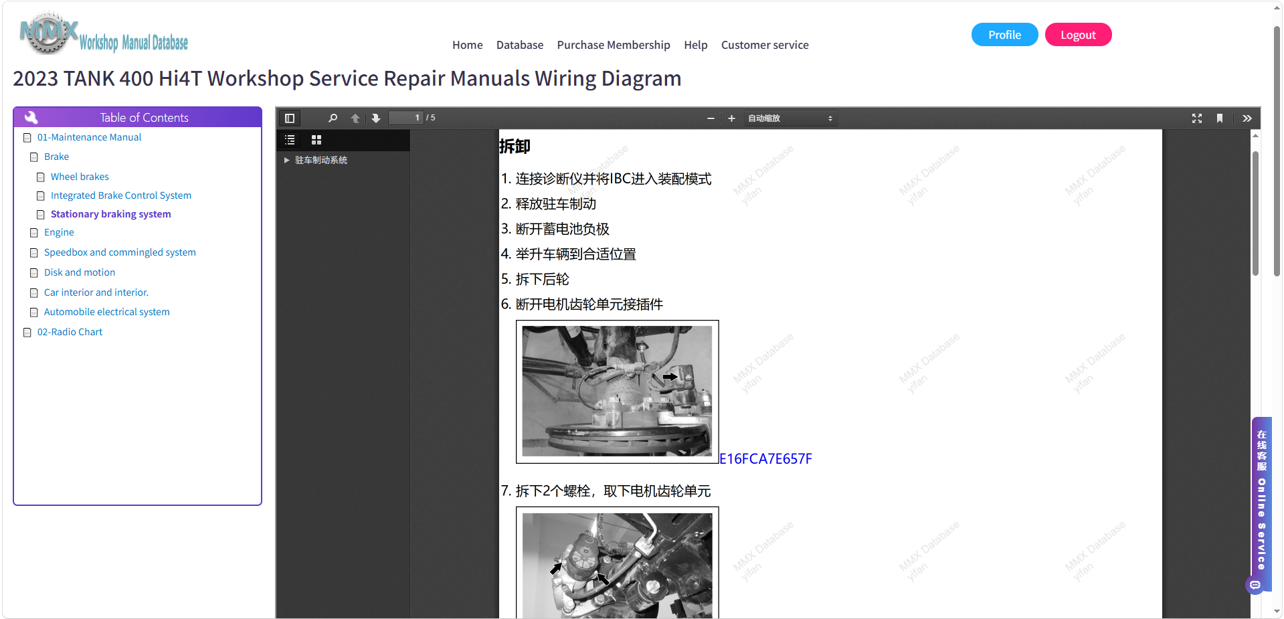Open the Online Service chat widget

[1261, 505]
